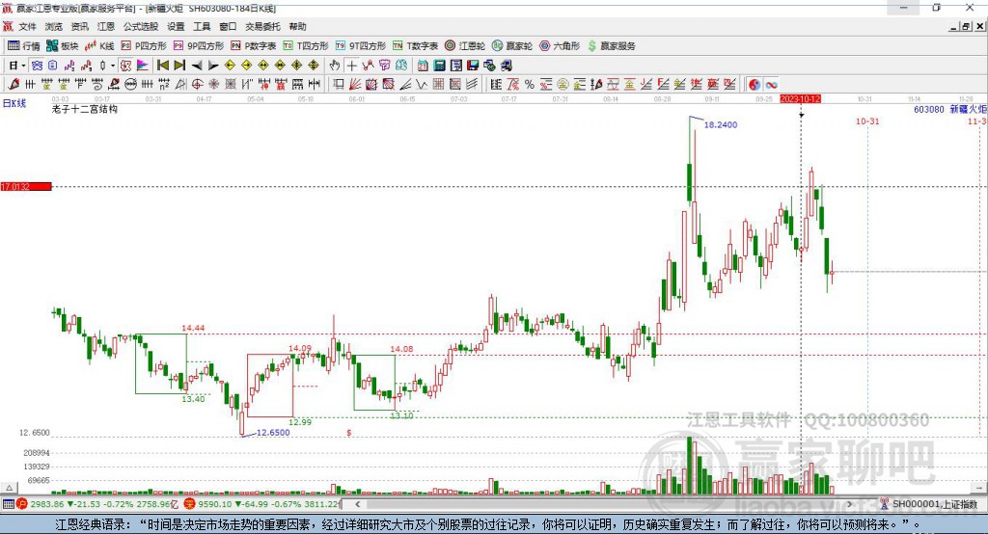
Task: Click the red-blue yin-yang icon
Action: point(755,85)
